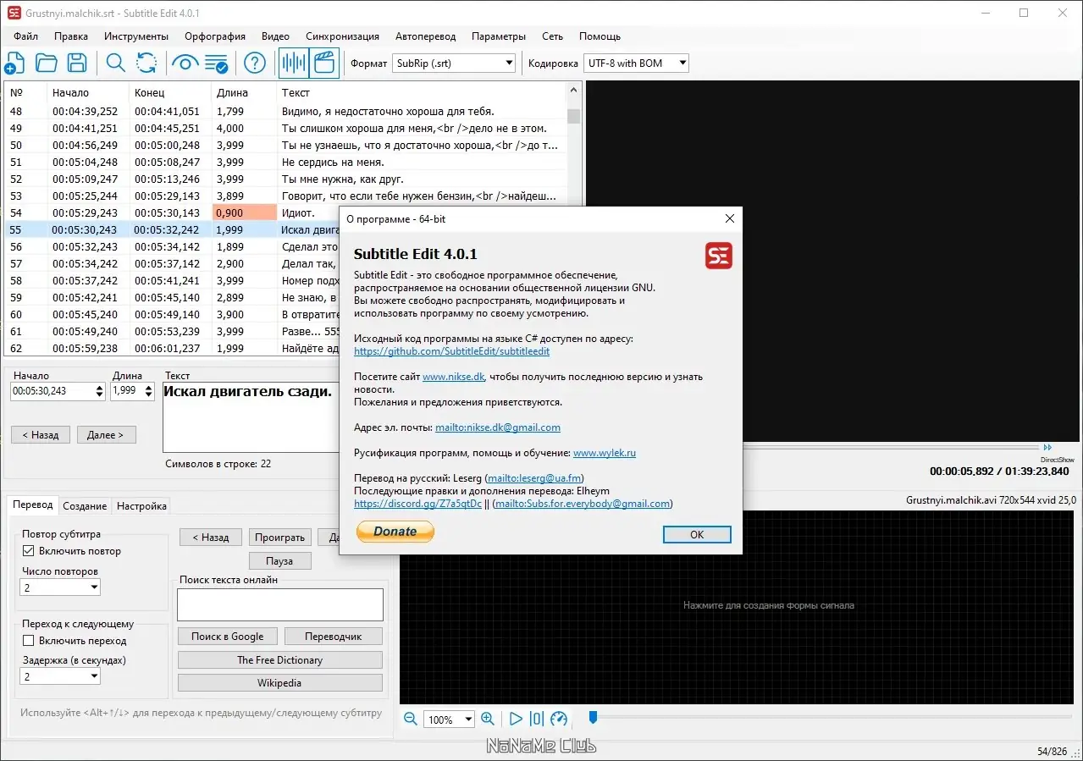
Task: Adjust the Начало time spinner arrows
Action: (100, 391)
